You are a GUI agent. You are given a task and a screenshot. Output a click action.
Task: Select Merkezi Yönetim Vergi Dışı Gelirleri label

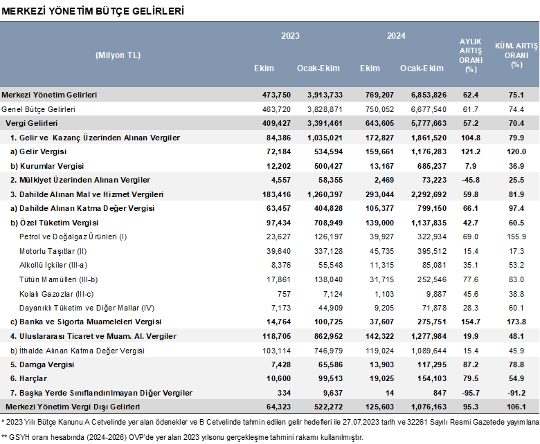(73, 407)
